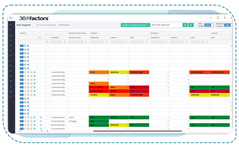Click the green Excel export button
239x147 pixels.
point(191,25)
